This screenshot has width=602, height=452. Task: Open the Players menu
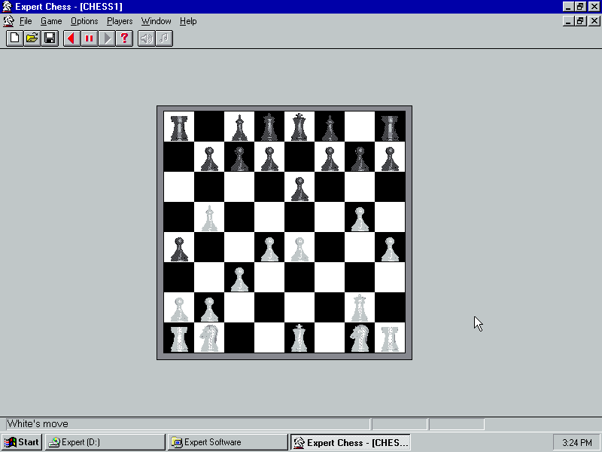click(120, 21)
